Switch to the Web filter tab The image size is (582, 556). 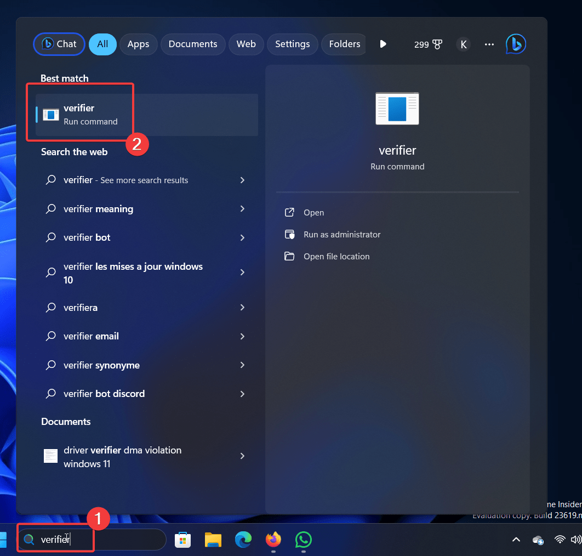pyautogui.click(x=246, y=44)
